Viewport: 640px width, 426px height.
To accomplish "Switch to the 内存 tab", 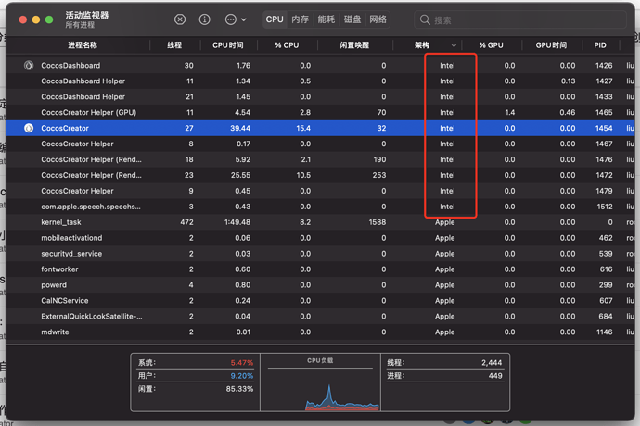I will click(x=300, y=19).
